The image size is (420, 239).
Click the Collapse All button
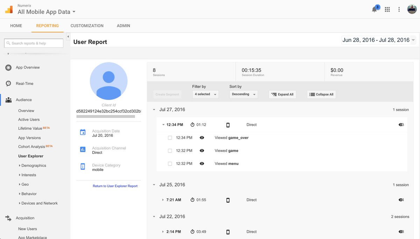(321, 94)
